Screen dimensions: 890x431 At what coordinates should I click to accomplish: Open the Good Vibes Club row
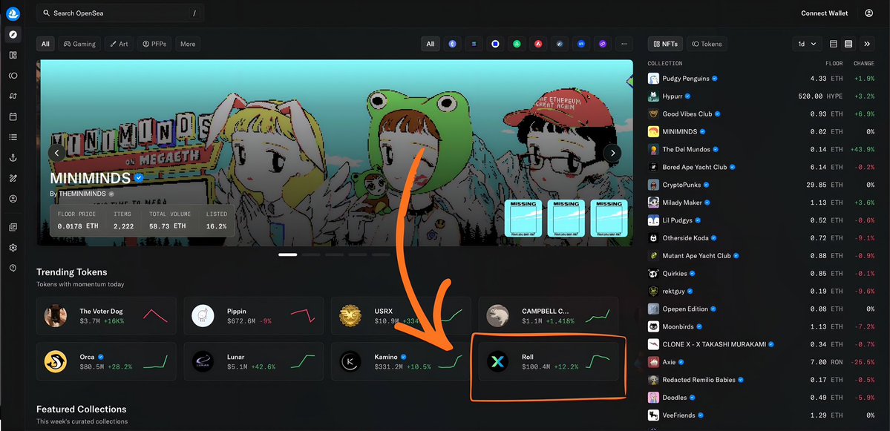point(761,114)
